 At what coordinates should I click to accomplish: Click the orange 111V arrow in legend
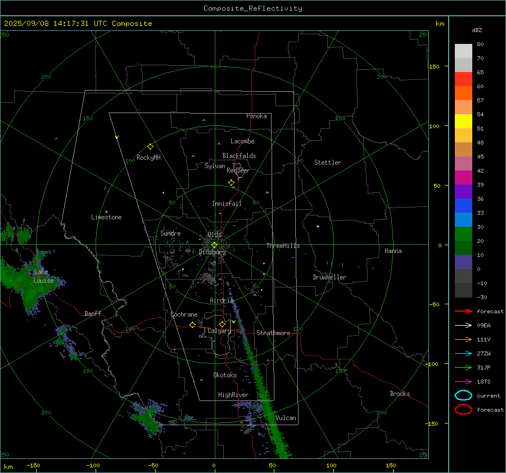(464, 339)
